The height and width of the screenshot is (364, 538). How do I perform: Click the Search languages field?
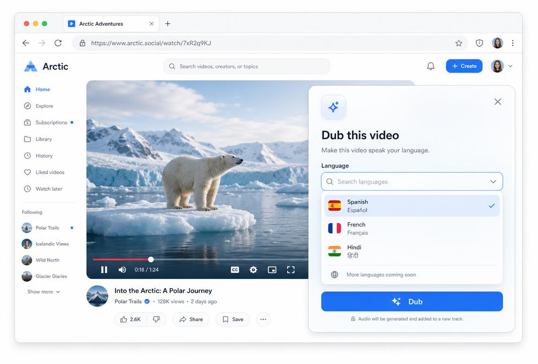click(x=412, y=181)
